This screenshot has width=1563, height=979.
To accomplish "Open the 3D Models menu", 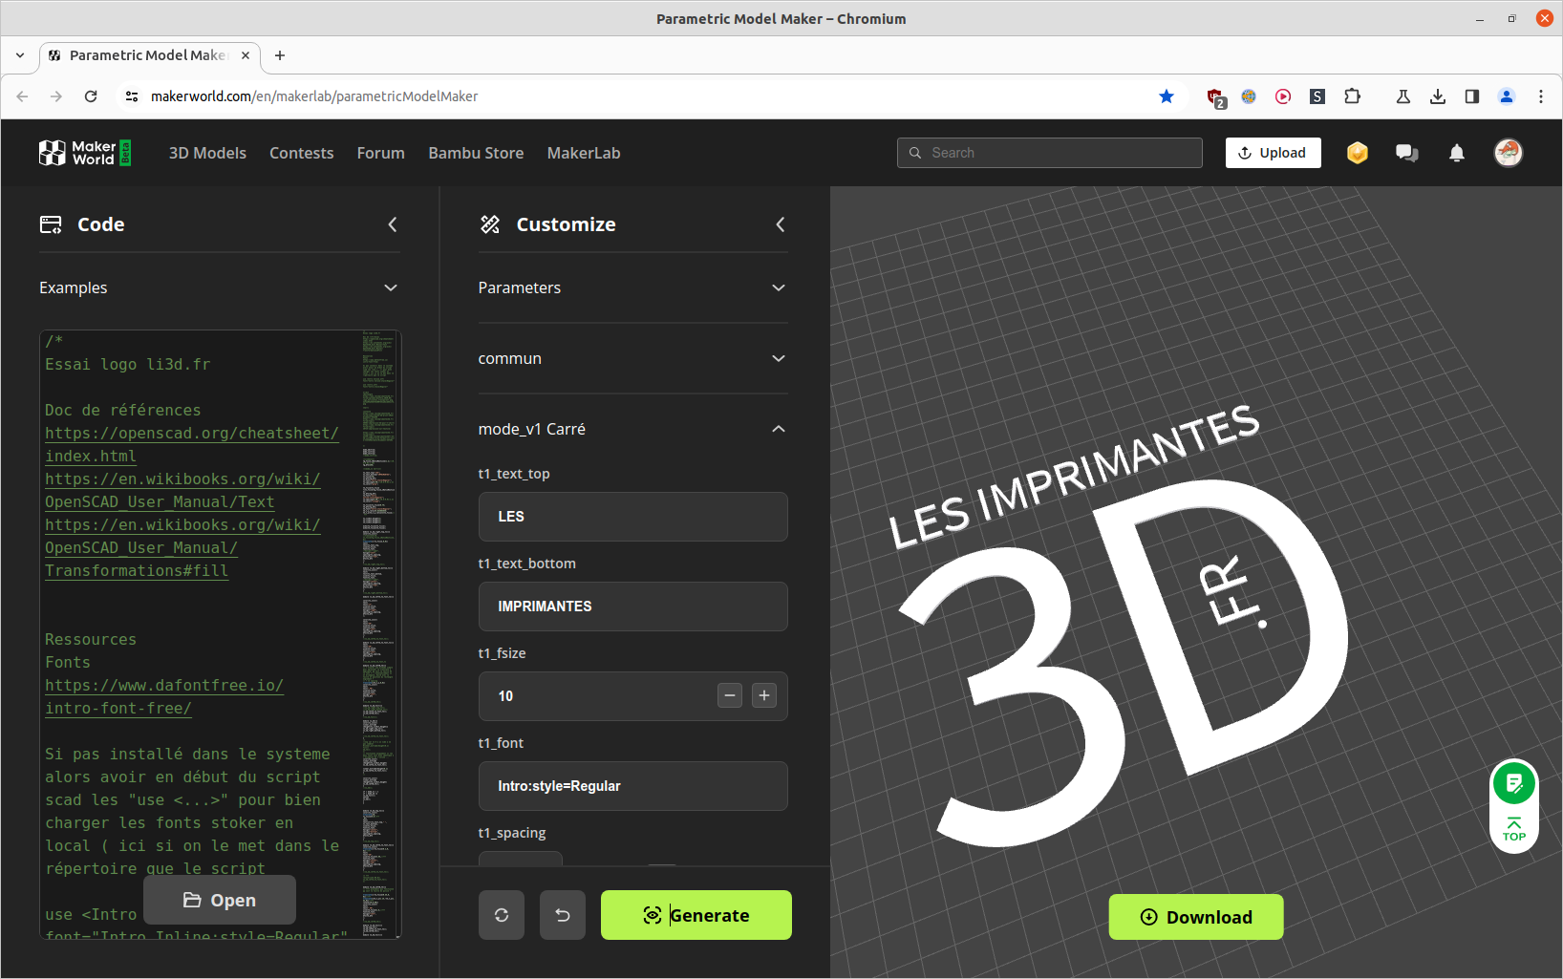I will pos(207,153).
